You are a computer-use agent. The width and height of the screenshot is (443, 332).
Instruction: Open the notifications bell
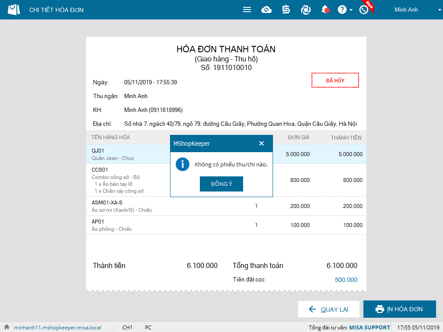click(x=325, y=10)
